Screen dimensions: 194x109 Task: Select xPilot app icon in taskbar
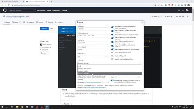pyautogui.click(x=47, y=107)
